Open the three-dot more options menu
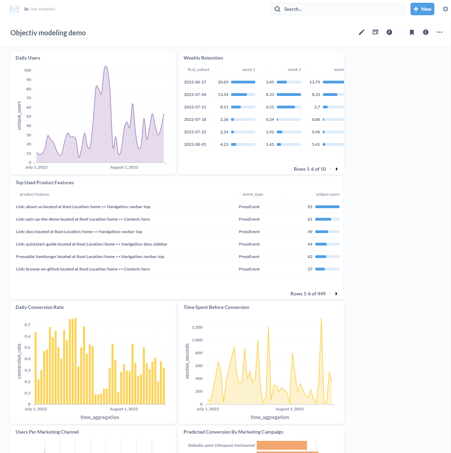Image resolution: width=451 pixels, height=453 pixels. [x=440, y=32]
